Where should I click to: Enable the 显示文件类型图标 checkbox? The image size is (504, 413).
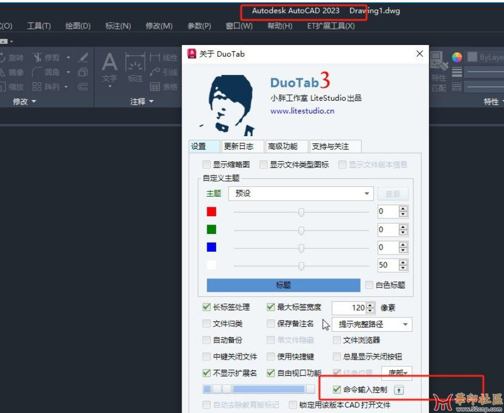click(263, 165)
